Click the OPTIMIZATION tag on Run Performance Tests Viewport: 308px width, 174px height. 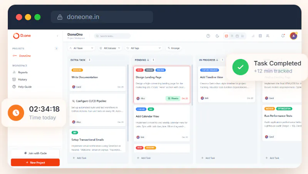(x=284, y=109)
